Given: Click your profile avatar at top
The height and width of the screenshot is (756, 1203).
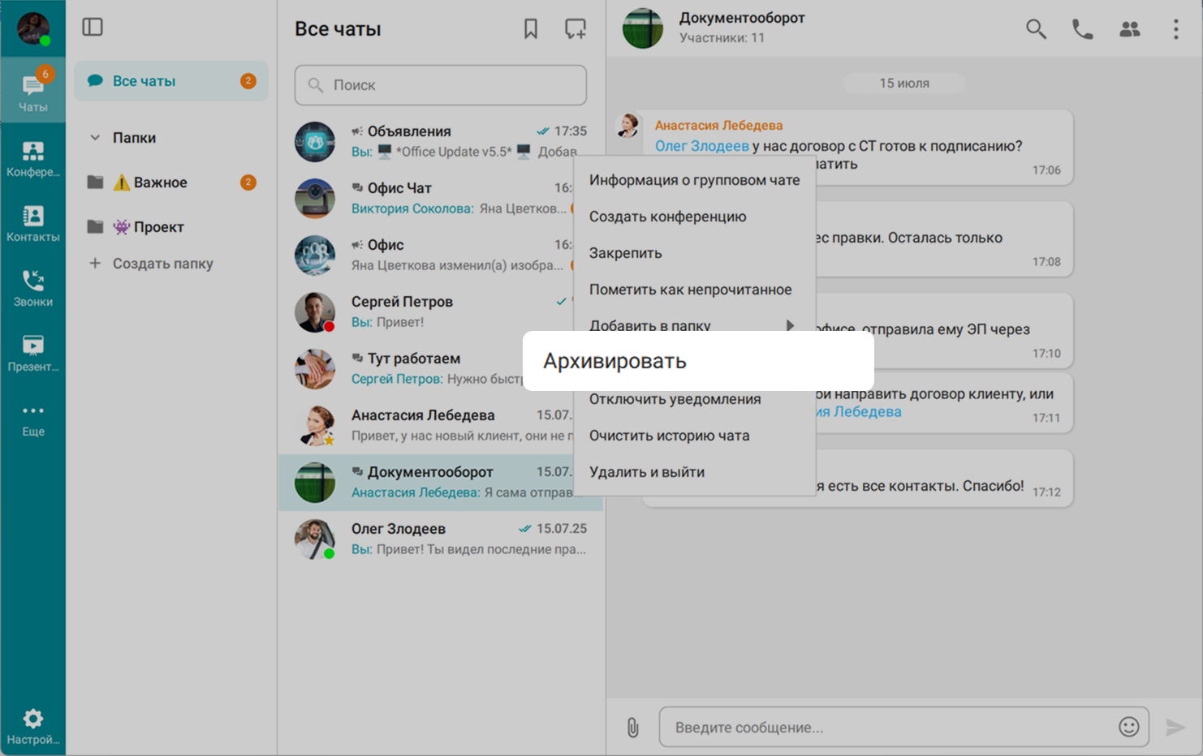Looking at the screenshot, I should pos(32,28).
